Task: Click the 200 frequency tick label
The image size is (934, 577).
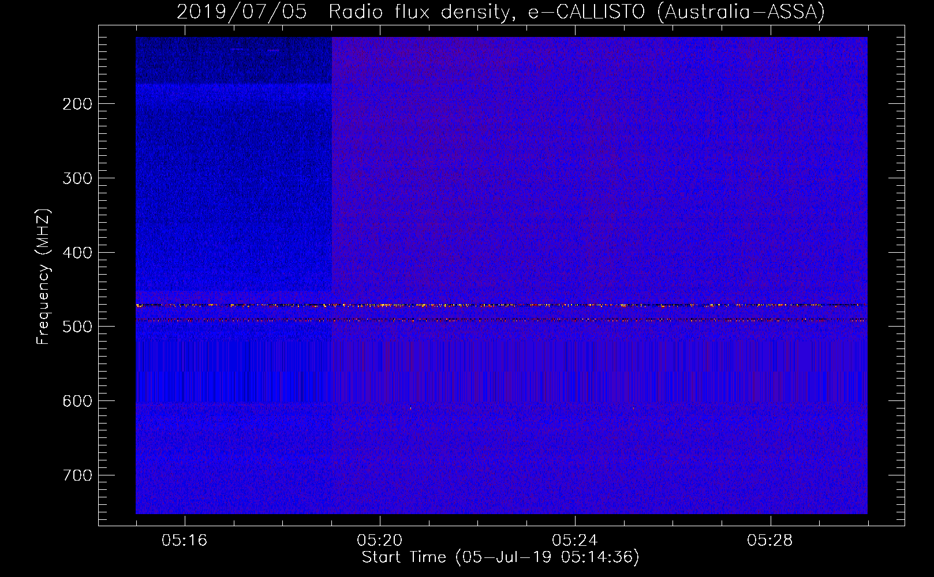Action: click(x=77, y=104)
